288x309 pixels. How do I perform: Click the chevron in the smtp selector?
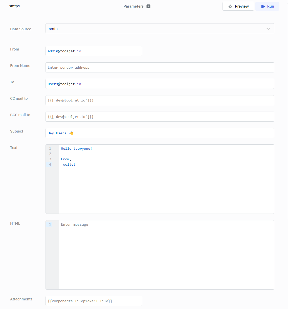[268, 29]
